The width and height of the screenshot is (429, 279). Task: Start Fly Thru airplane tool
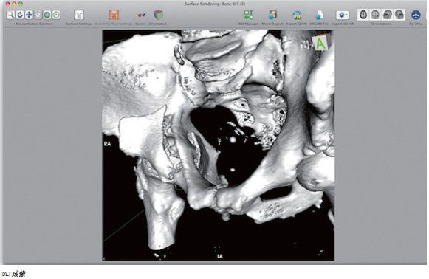click(416, 15)
